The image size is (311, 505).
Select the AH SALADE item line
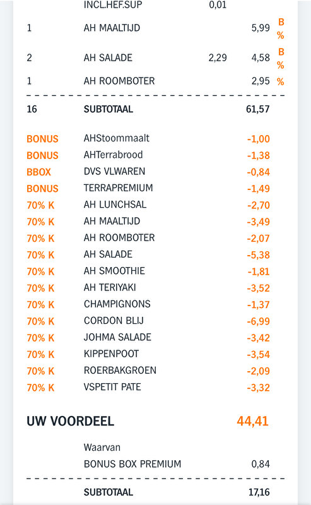tap(155, 58)
